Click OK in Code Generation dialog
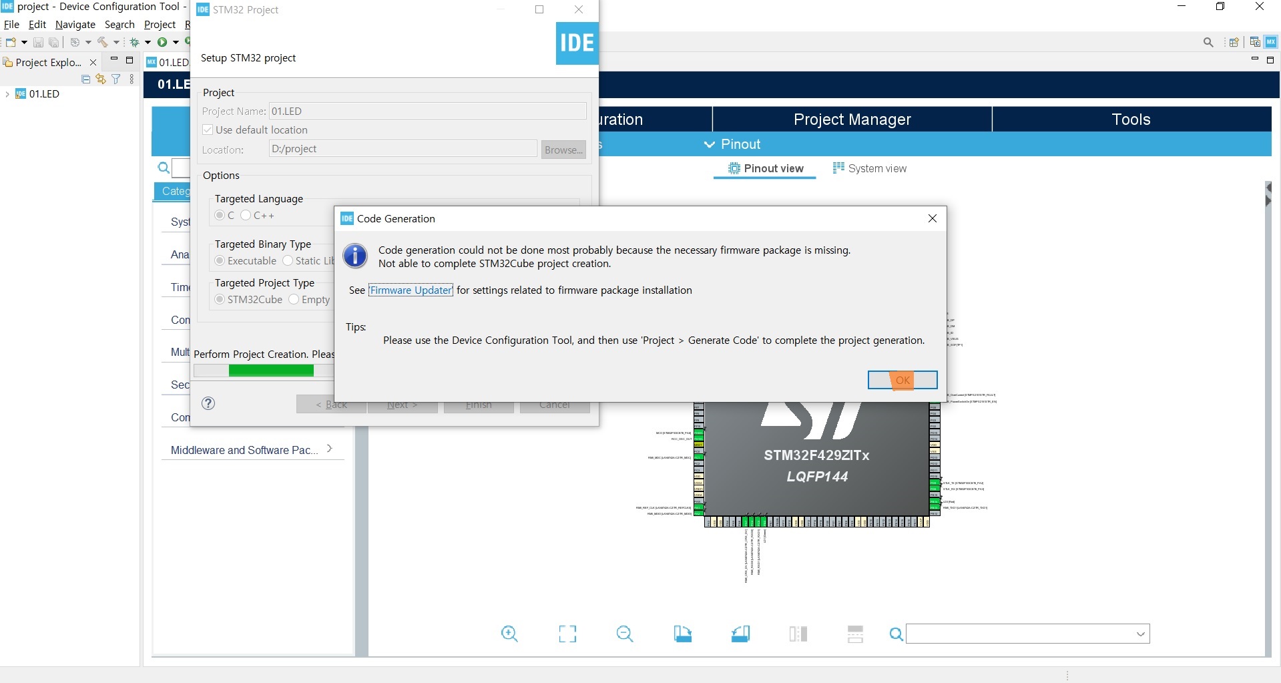1281x683 pixels. tap(903, 380)
